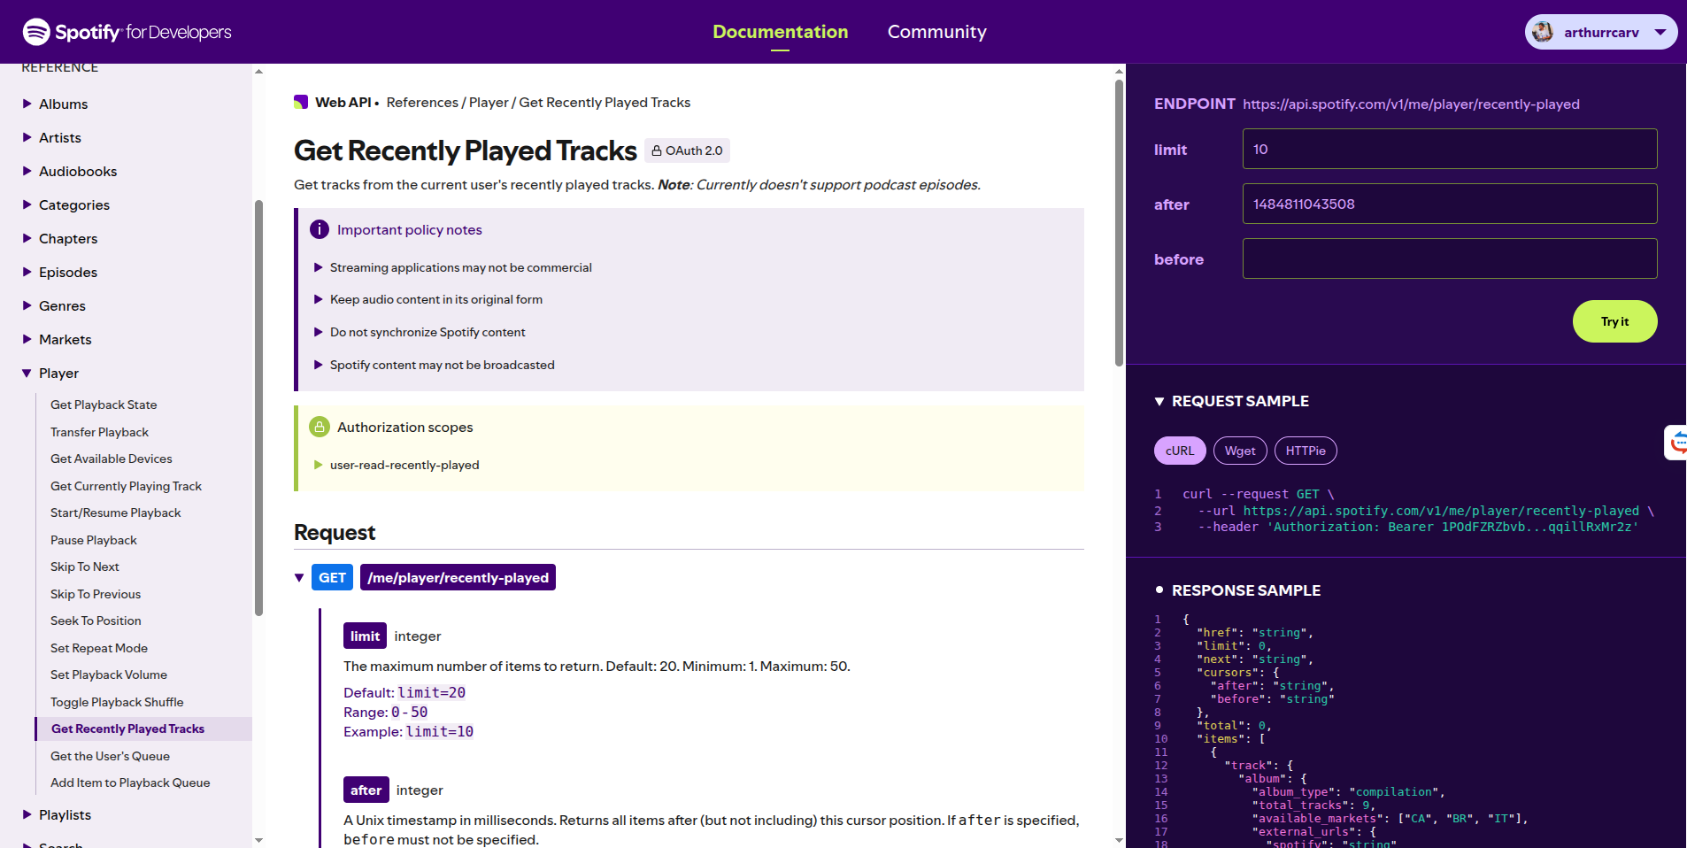Click the 'limit' parameter tag
Screen dimensions: 1687x848
[x=365, y=636]
